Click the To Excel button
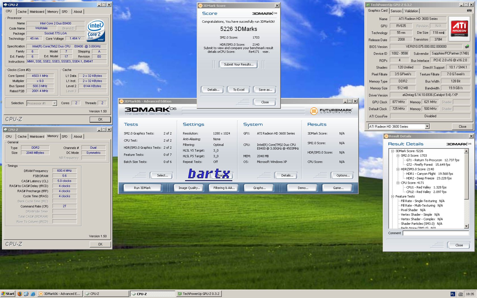The image size is (477, 298). (238, 90)
